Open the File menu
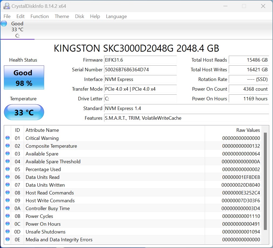The height and width of the screenshot is (248, 273). coord(7,16)
